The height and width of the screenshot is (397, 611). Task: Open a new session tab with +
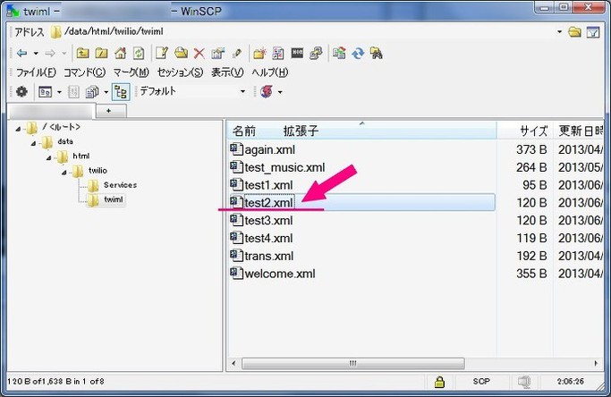click(x=112, y=111)
